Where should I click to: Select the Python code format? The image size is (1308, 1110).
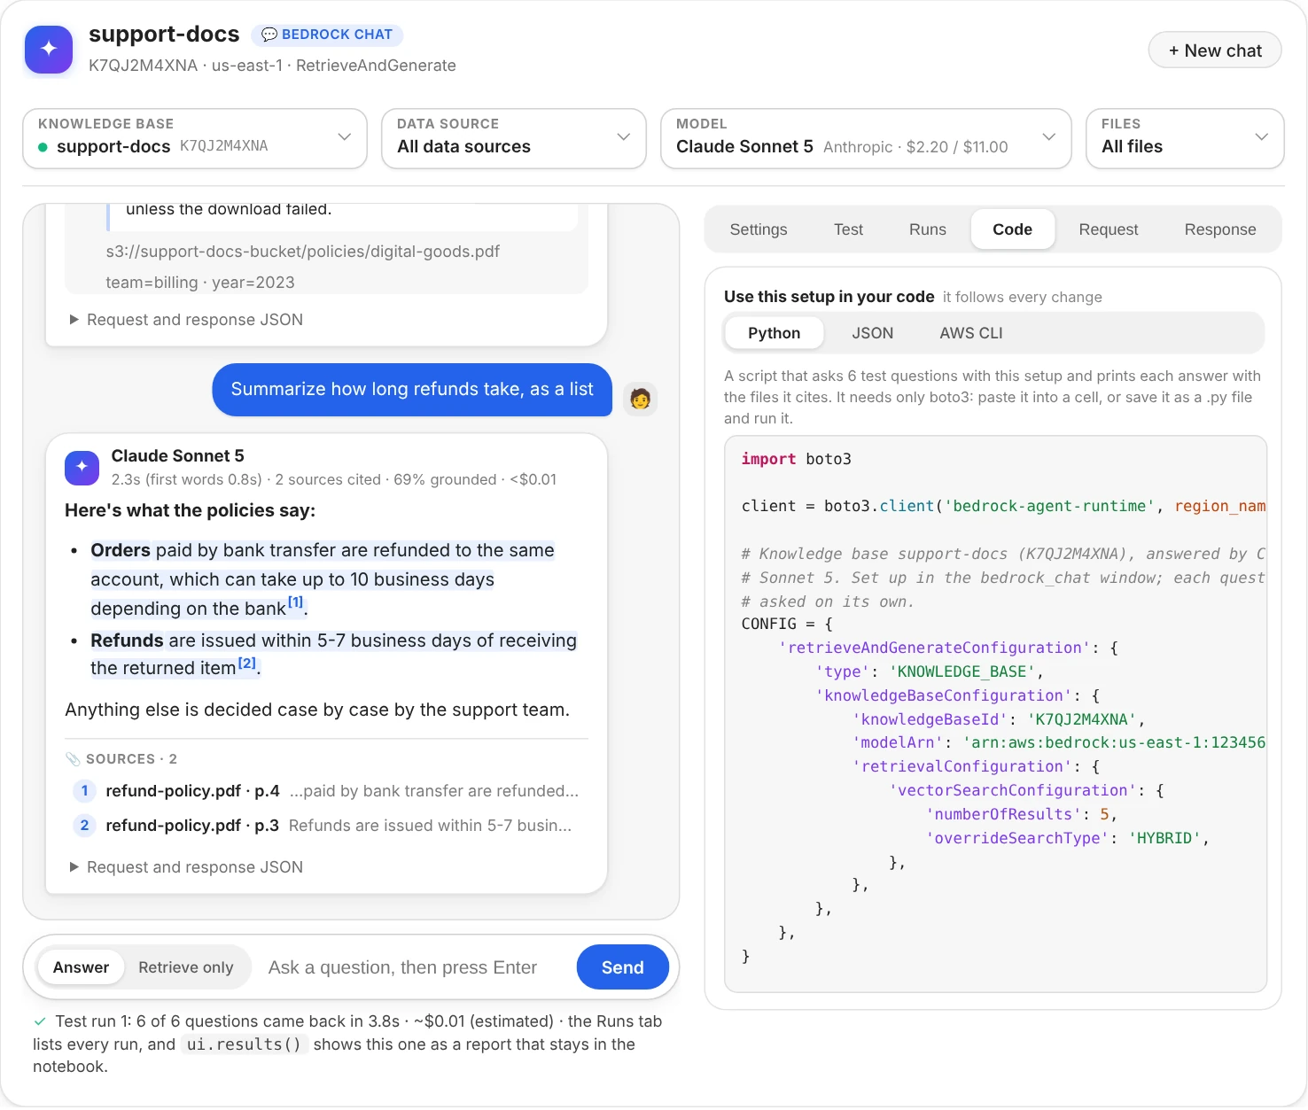[775, 333]
